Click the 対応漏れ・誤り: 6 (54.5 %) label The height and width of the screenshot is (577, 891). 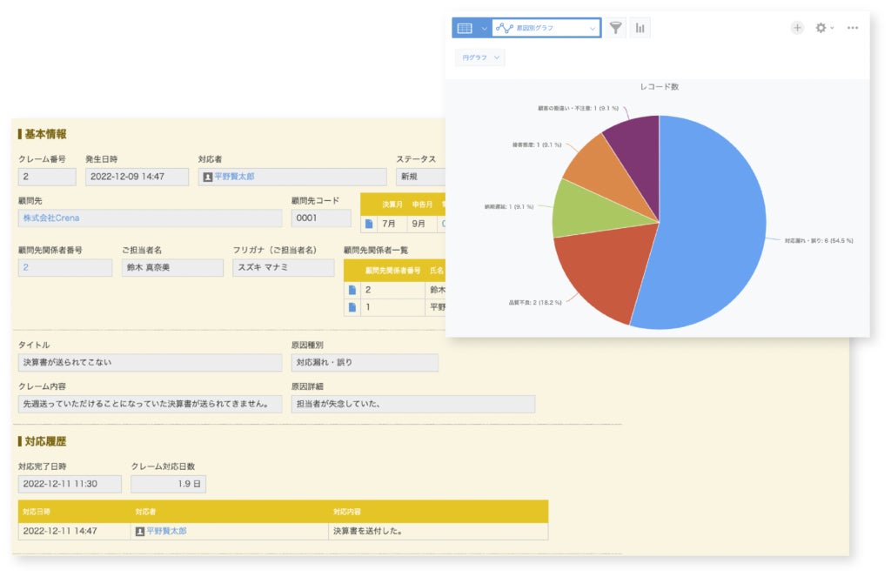coord(819,240)
